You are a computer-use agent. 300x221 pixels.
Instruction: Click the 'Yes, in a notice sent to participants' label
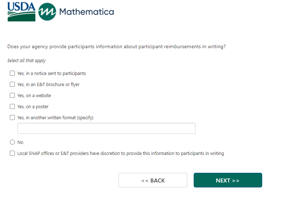click(52, 74)
